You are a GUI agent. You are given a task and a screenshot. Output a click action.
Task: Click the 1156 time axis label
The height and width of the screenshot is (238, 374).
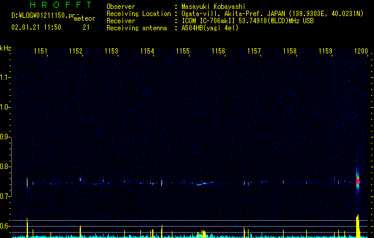pyautogui.click(x=218, y=51)
